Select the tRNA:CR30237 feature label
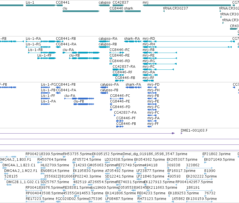This screenshot has width=239, height=203. pyautogui.click(x=176, y=8)
